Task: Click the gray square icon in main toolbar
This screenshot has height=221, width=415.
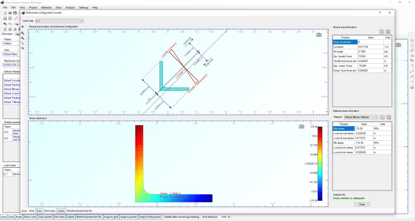Action: coord(5,18)
